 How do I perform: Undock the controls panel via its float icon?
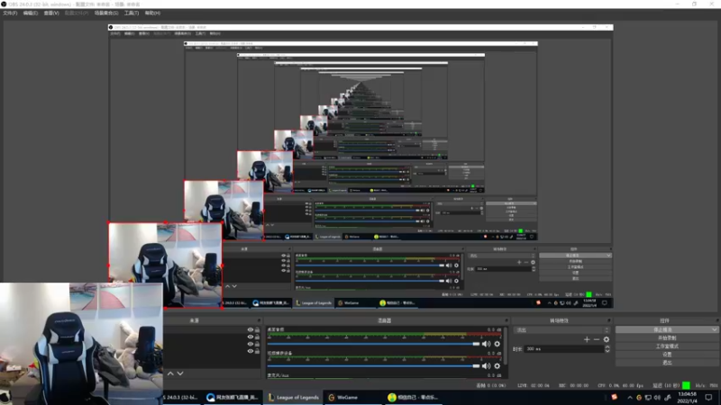coord(716,320)
